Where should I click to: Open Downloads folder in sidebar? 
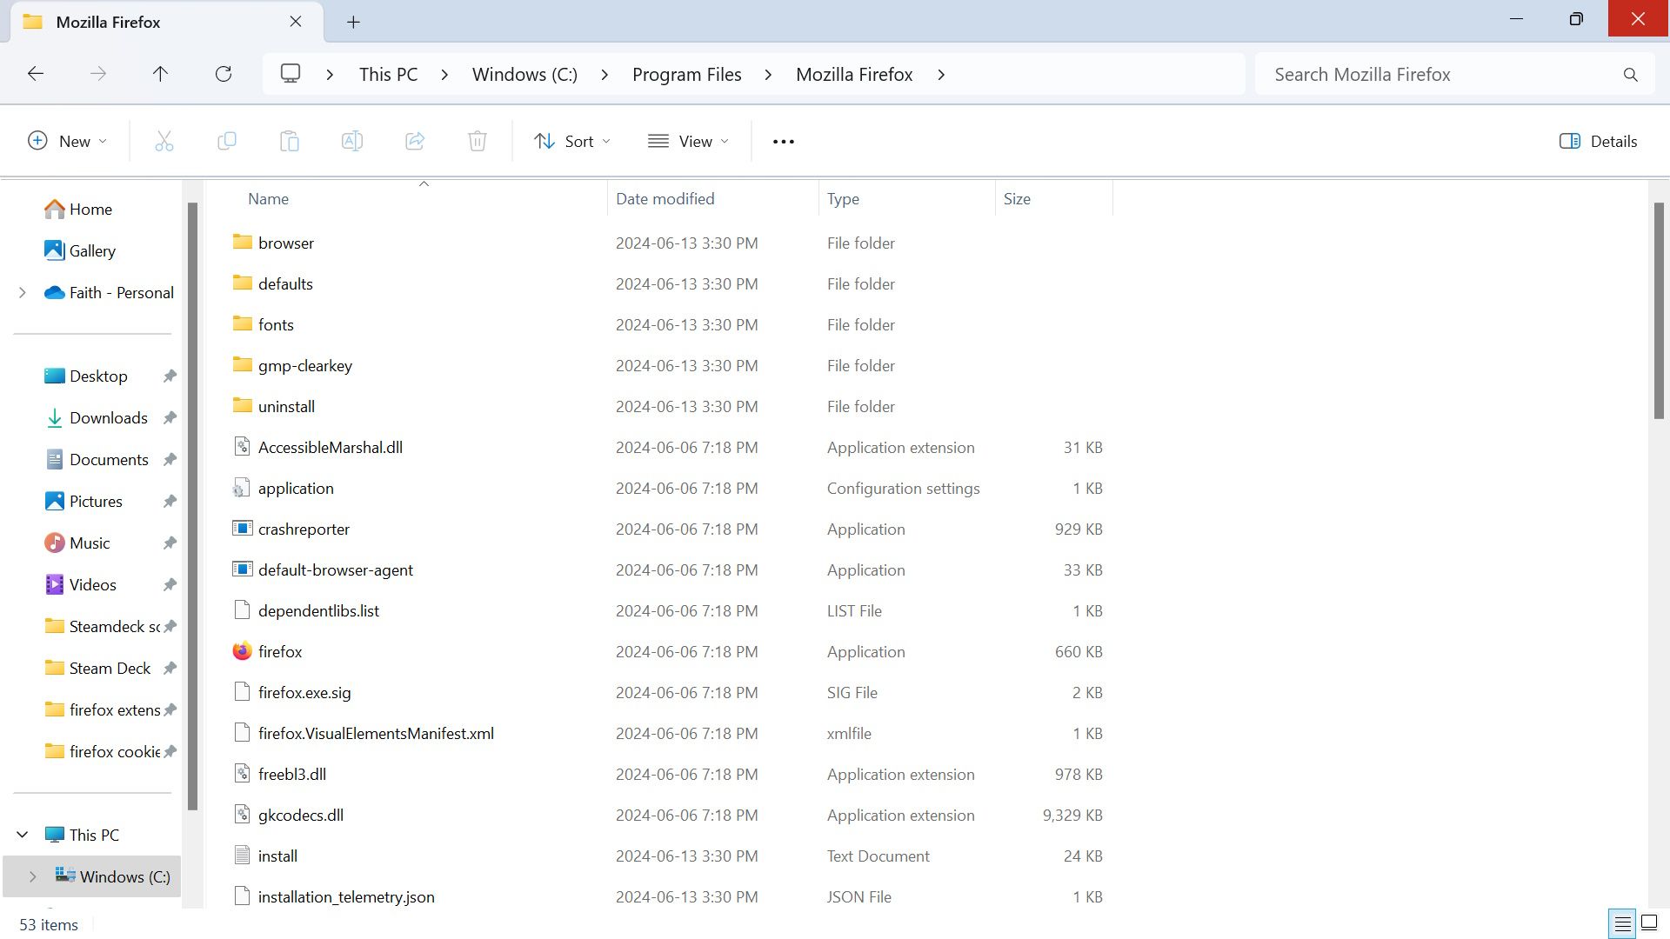click(x=109, y=417)
